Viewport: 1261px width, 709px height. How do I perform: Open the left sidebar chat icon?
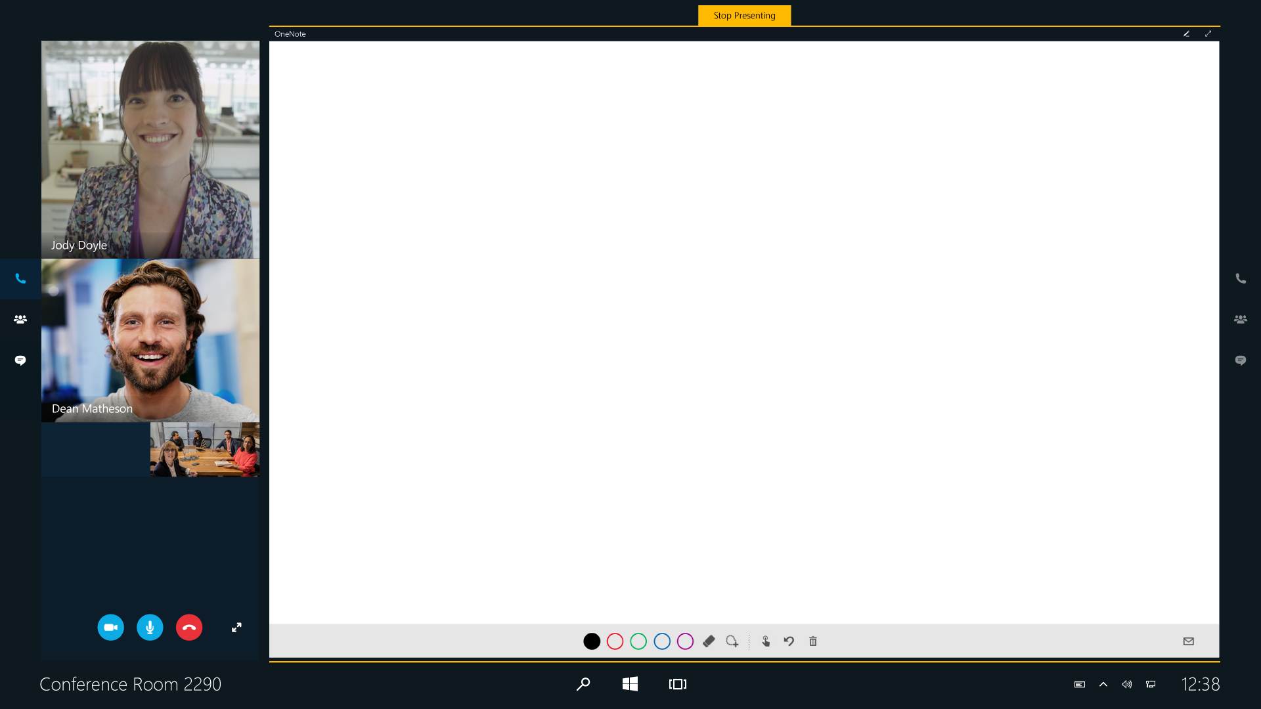(20, 360)
